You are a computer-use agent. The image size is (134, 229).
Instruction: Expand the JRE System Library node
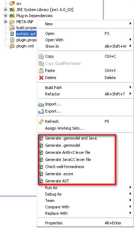[5, 10]
